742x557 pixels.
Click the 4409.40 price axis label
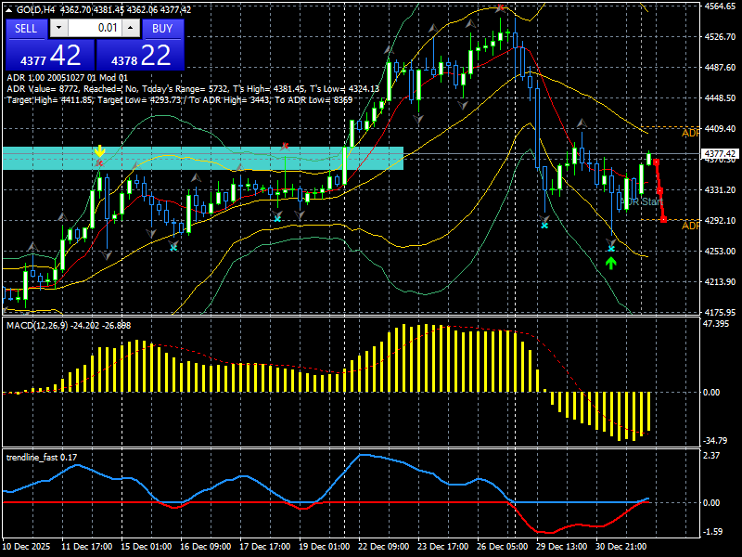[721, 128]
